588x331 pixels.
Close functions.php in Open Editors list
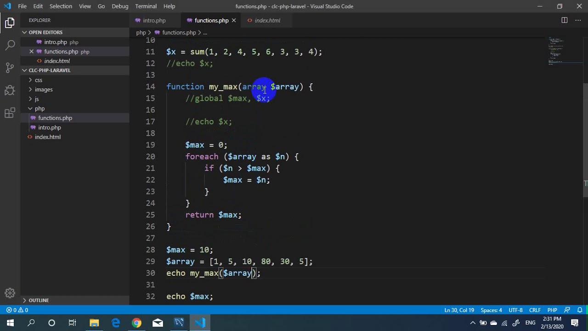(x=31, y=51)
